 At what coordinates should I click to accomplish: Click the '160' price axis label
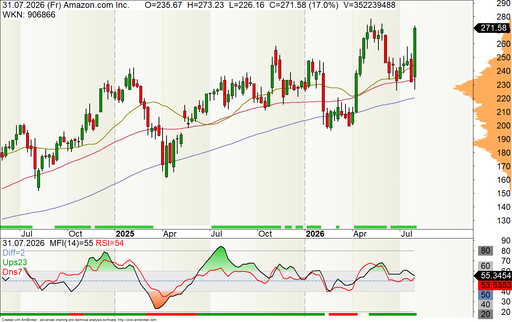[503, 180]
